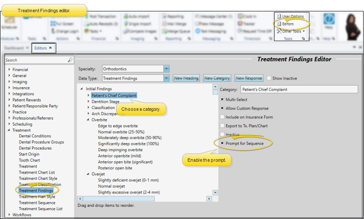The width and height of the screenshot is (364, 219).
Task: Check the Show Inactive checkbox
Action: 269,78
